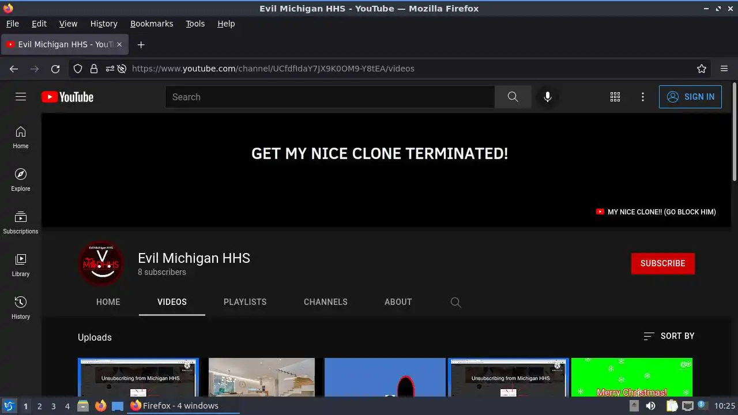Open the green Merry Christmas thumbnail
The height and width of the screenshot is (415, 738).
pyautogui.click(x=632, y=377)
